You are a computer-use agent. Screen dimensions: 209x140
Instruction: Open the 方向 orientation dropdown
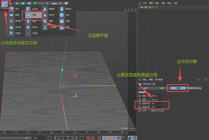[x=157, y=111]
